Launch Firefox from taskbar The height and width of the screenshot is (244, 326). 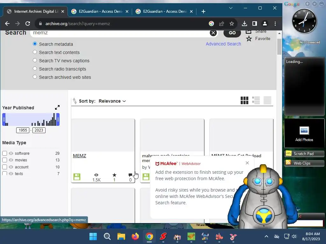[135, 236]
